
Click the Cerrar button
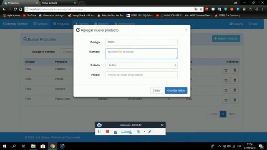(x=156, y=90)
